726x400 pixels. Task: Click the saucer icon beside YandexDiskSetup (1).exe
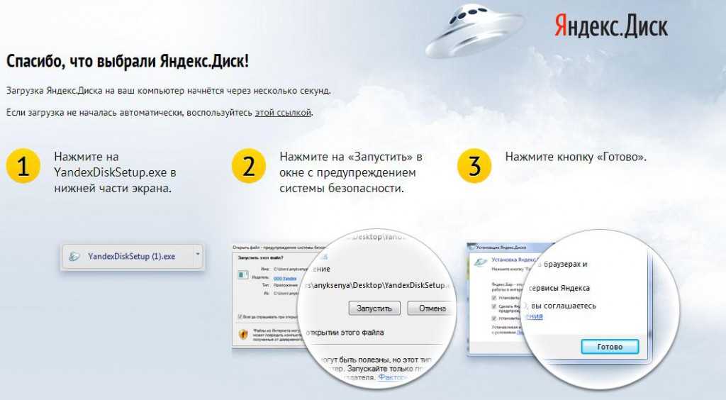click(x=74, y=257)
